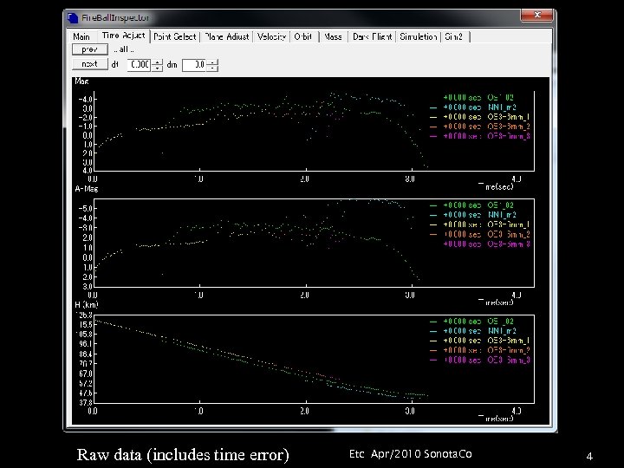Screen dimensions: 624x468
Task: Click the Time(sec) label under the Mag chart
Action: point(496,186)
